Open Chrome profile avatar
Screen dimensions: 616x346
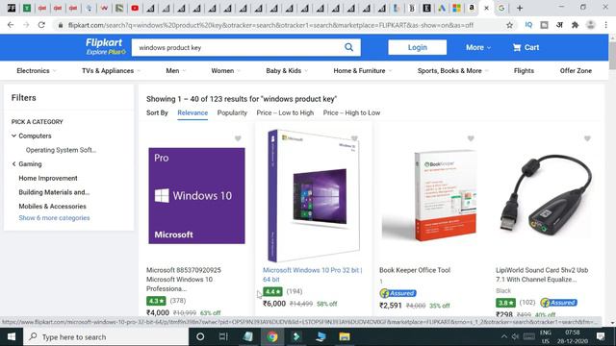click(590, 25)
